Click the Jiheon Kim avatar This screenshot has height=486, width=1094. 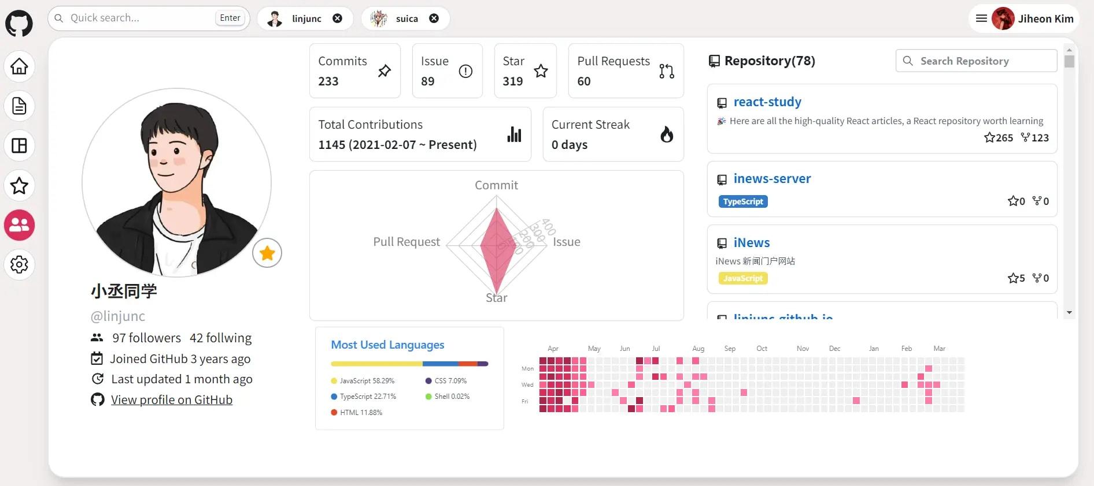pyautogui.click(x=1003, y=18)
